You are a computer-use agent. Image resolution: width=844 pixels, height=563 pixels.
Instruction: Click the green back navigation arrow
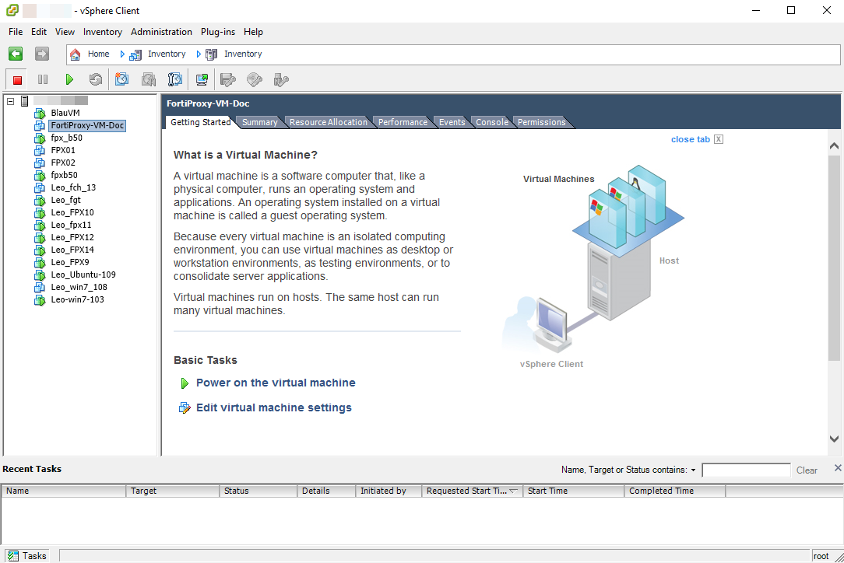[16, 54]
